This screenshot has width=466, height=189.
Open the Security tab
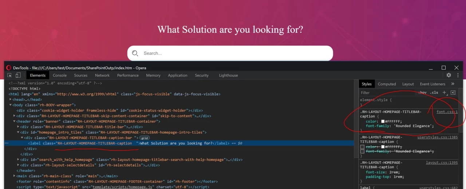[202, 75]
